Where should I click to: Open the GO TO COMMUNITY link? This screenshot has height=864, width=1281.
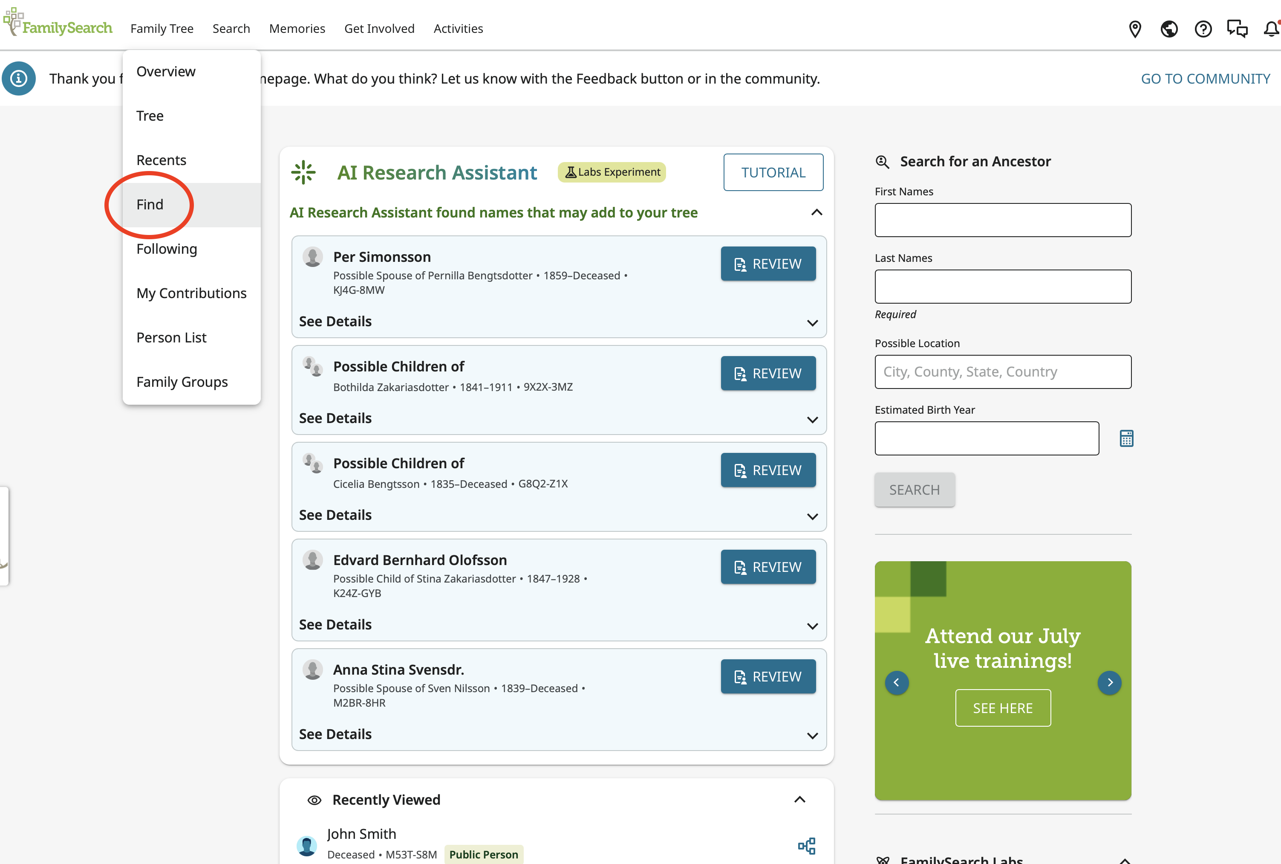[x=1205, y=79]
